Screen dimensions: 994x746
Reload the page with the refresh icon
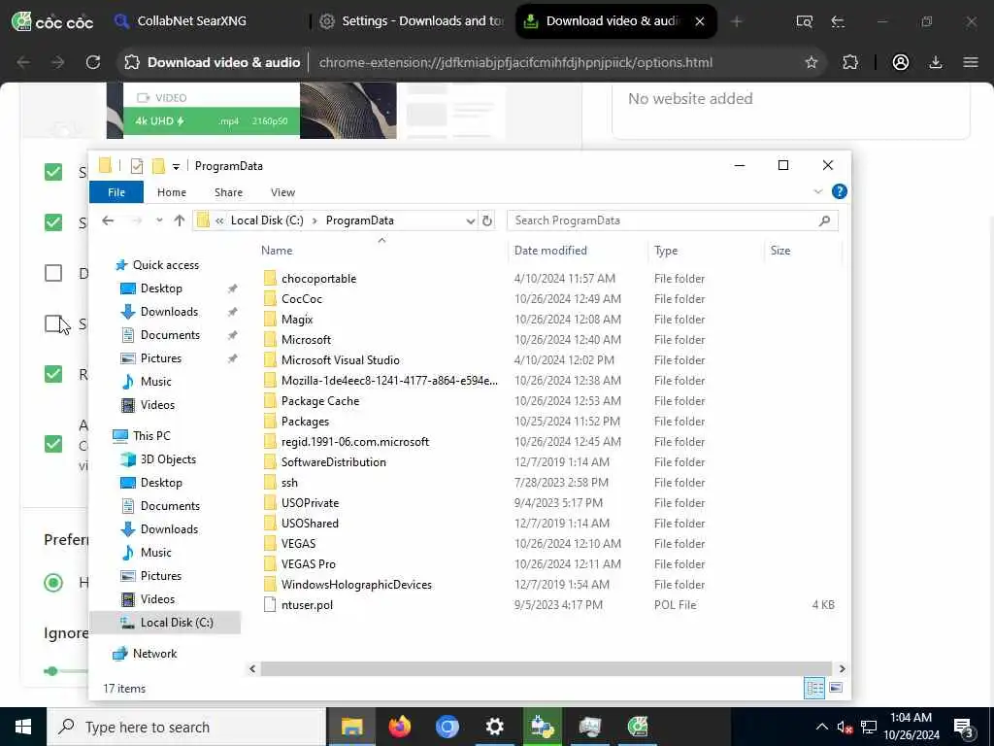click(x=93, y=62)
